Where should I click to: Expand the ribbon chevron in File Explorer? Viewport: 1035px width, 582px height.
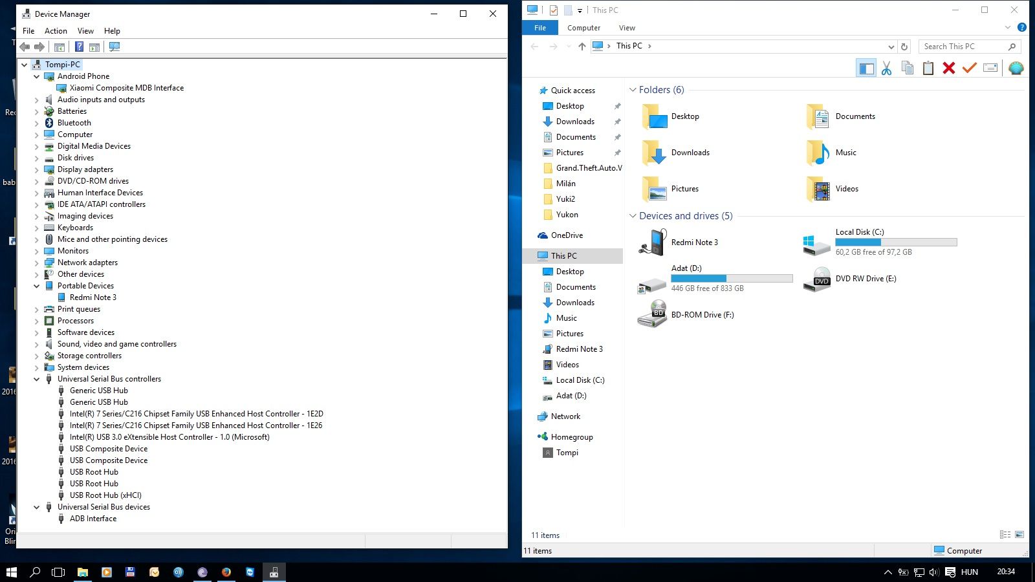(1008, 27)
